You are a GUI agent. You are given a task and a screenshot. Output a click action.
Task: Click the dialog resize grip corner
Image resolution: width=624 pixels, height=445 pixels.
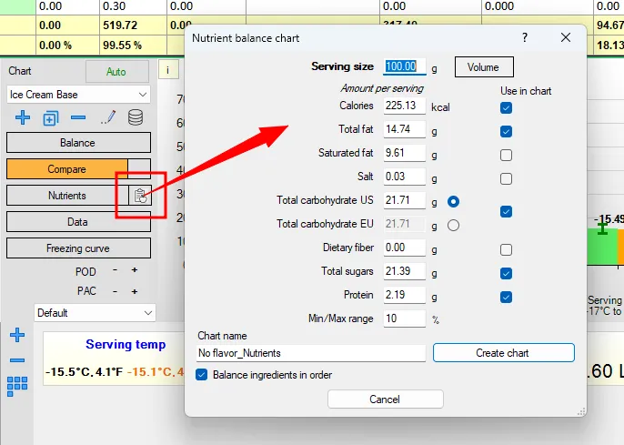tap(581, 411)
